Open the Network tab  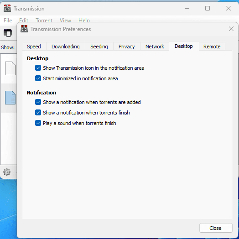(x=155, y=47)
